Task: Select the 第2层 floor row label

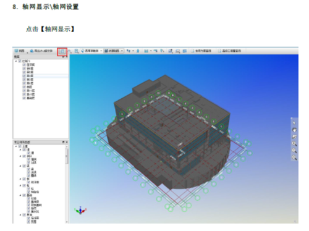Action: pos(30,83)
